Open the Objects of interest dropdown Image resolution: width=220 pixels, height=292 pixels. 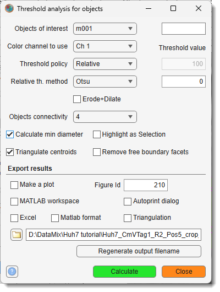[x=105, y=29]
